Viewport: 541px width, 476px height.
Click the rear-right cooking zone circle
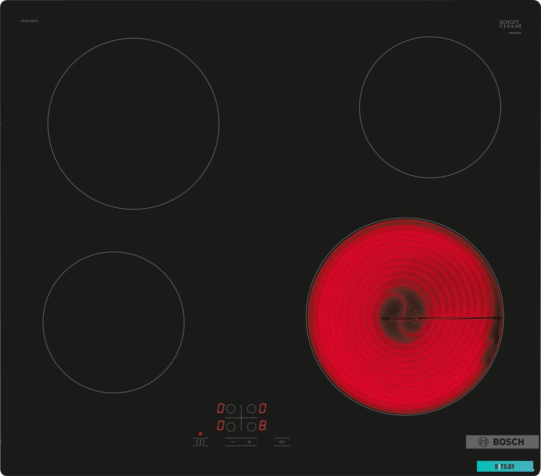430,107
